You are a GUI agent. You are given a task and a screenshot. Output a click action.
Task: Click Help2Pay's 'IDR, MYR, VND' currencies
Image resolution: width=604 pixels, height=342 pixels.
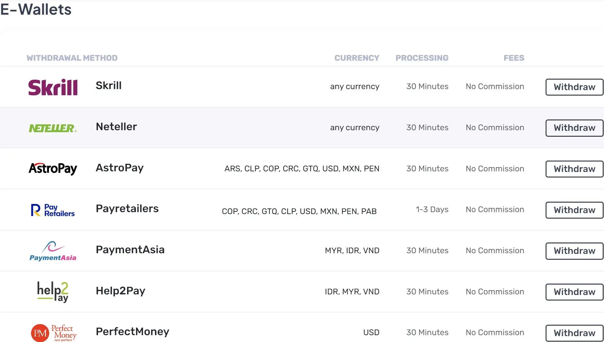pyautogui.click(x=352, y=292)
